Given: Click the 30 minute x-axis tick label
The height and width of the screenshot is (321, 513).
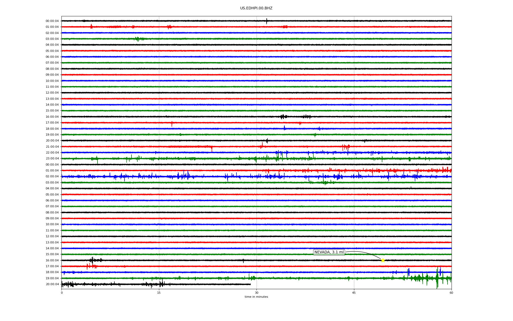Looking at the screenshot, I should [256, 293].
